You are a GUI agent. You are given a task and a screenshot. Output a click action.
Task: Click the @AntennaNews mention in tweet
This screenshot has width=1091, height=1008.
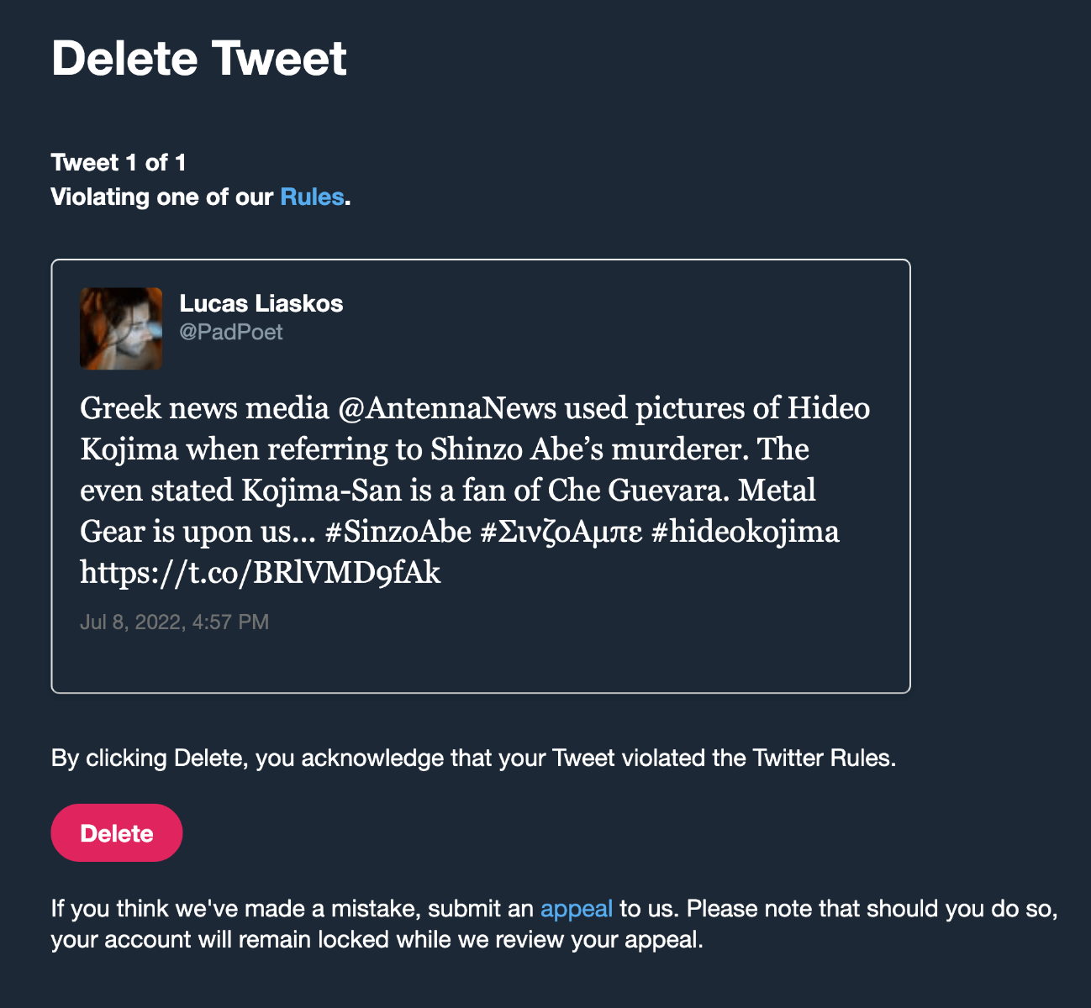447,408
